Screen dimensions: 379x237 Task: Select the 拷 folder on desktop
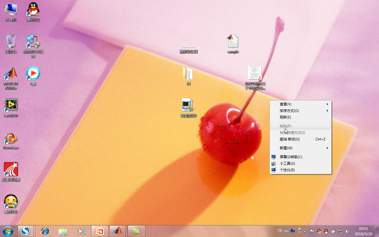coord(188,76)
